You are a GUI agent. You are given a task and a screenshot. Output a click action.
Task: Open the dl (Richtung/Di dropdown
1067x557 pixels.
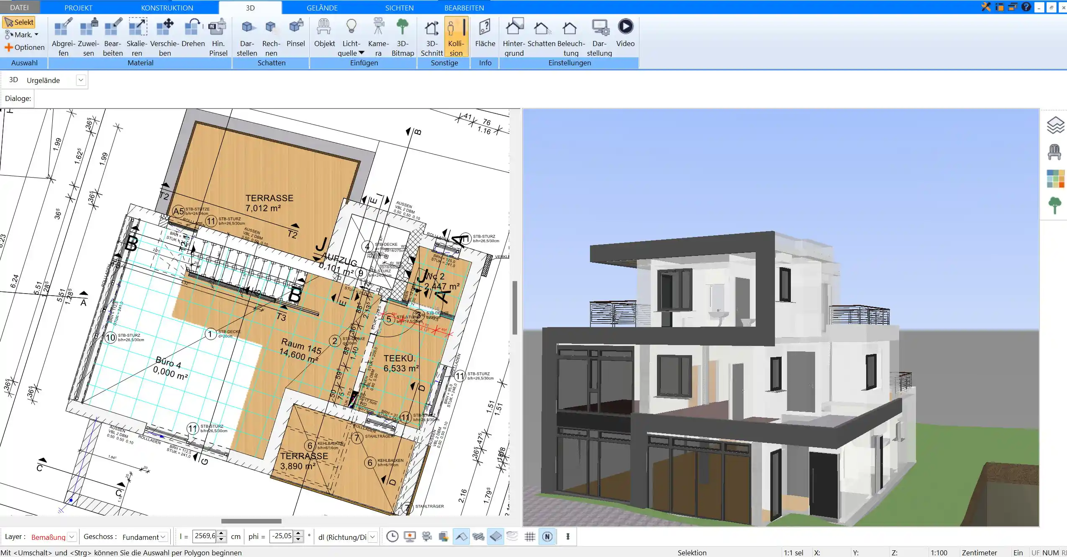tap(372, 537)
